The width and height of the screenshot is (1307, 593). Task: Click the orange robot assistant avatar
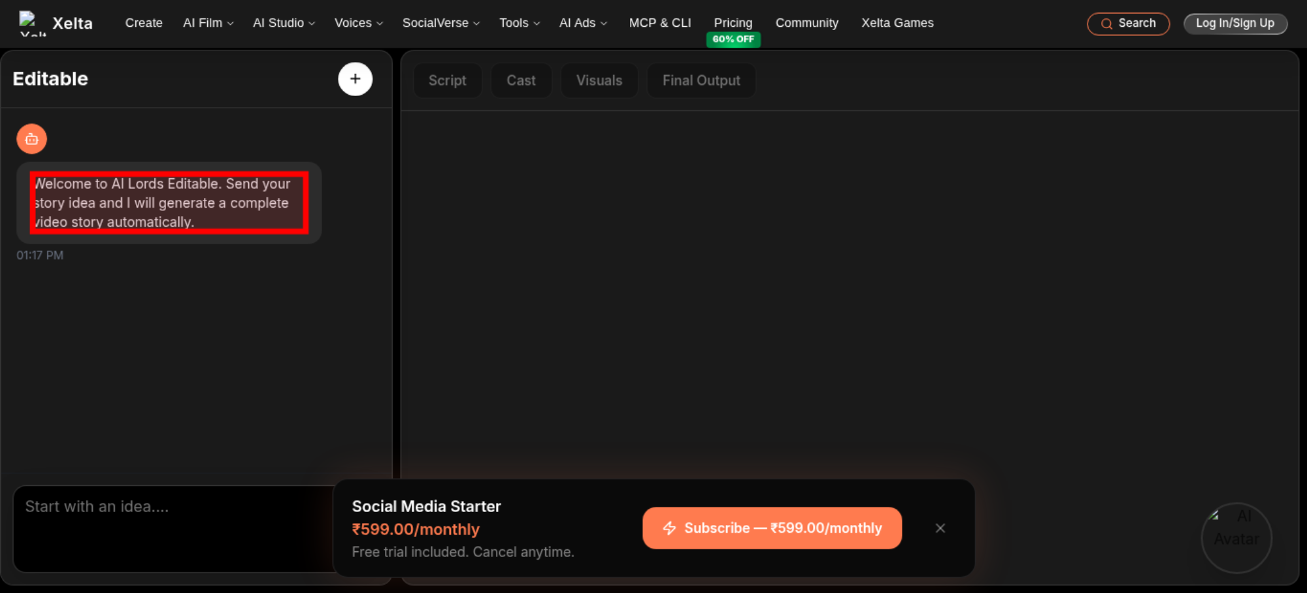click(x=31, y=139)
